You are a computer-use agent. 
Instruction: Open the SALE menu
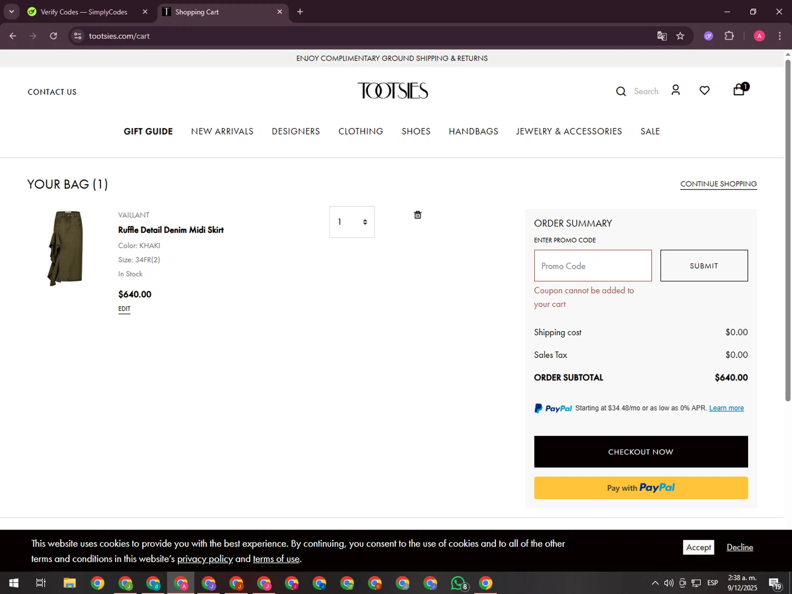click(650, 131)
